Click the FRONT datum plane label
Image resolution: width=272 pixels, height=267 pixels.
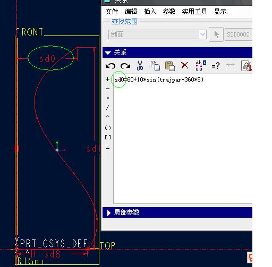(x=29, y=32)
